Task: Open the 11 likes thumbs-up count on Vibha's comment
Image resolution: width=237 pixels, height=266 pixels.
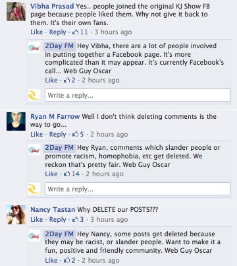Action: point(80,32)
